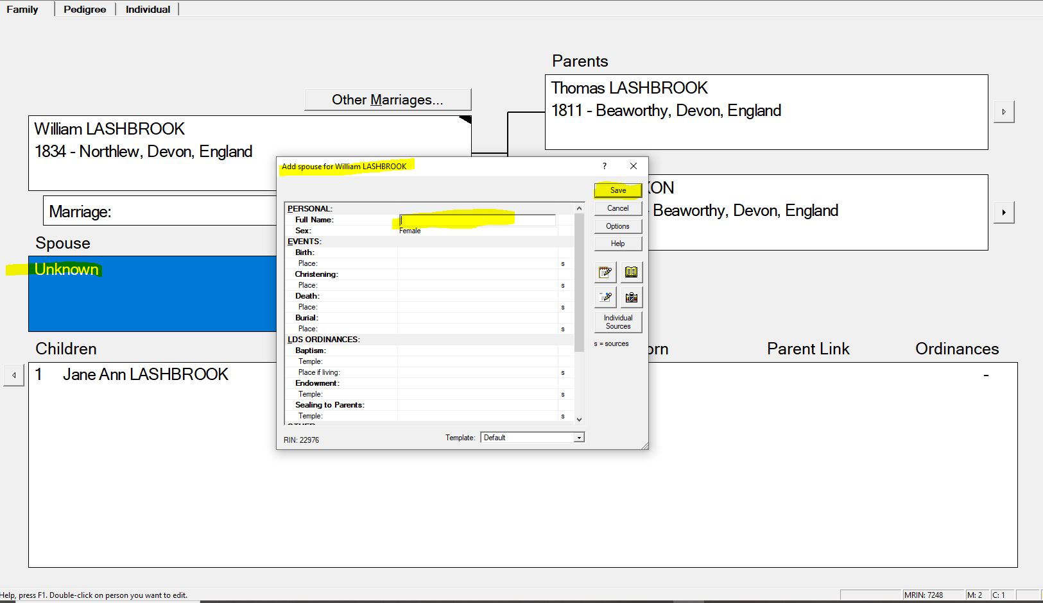The height and width of the screenshot is (603, 1043).
Task: Click the Ordinances column header
Action: 957,349
